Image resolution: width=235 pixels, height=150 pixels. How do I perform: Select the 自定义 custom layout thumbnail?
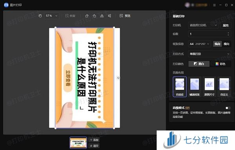point(224,87)
